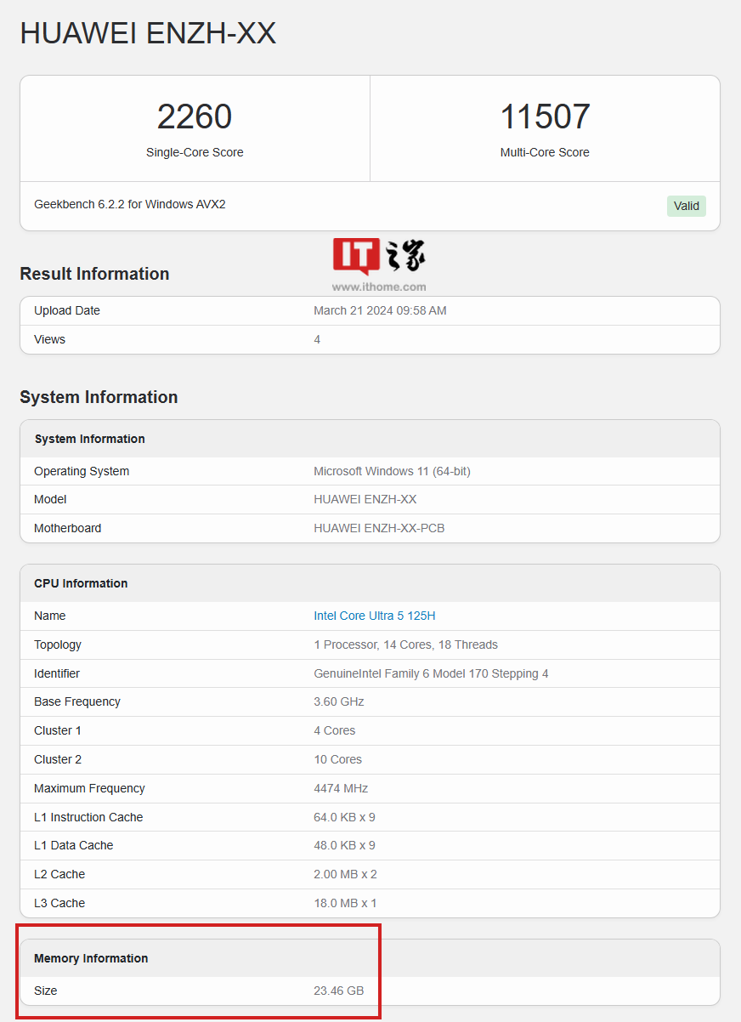Click the System Information section heading
Screen dimensions: 741x1022
pos(99,397)
